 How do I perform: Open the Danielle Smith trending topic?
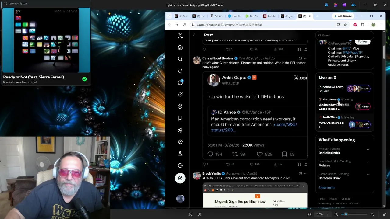click(329, 153)
